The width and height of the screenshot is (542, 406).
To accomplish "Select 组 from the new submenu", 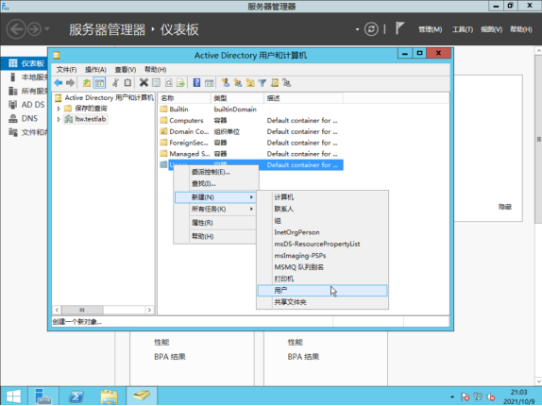I will [322, 221].
